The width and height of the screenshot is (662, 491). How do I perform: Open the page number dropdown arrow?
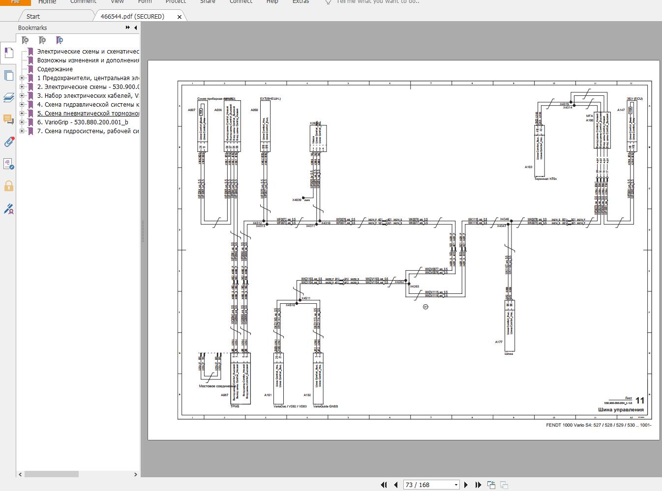[456, 485]
